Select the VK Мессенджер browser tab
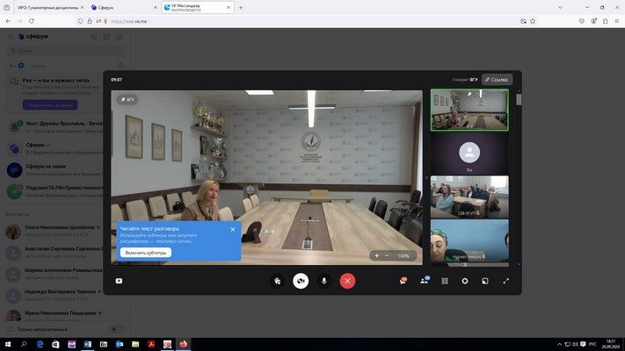The height and width of the screenshot is (351, 625). [x=197, y=8]
